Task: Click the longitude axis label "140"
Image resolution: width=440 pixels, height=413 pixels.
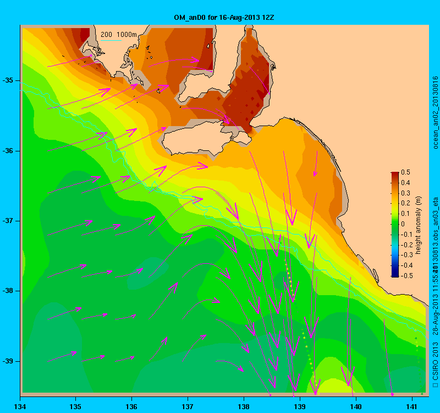Action: tap(356, 406)
